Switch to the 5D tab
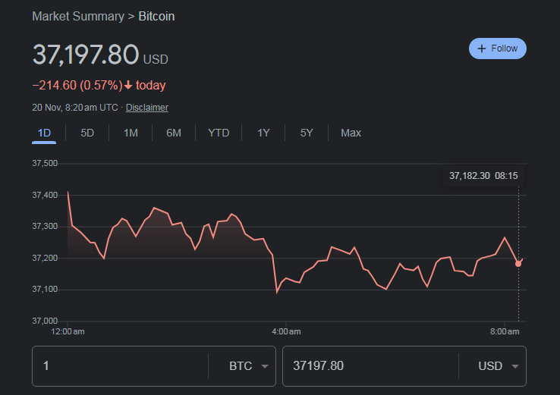560x395 pixels. [87, 133]
